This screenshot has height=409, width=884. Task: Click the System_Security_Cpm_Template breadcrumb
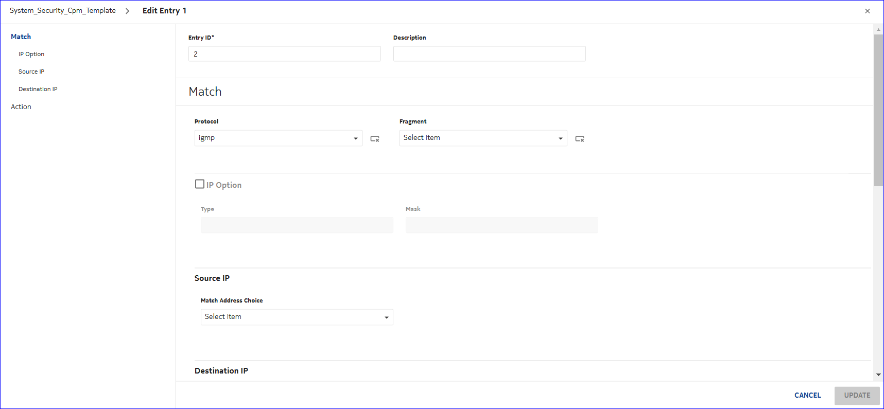click(63, 11)
